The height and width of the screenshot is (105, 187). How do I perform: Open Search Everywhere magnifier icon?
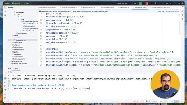tap(175, 3)
